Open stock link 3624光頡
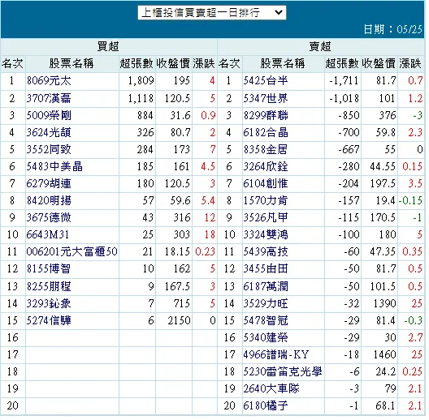The image size is (429, 420). (49, 133)
